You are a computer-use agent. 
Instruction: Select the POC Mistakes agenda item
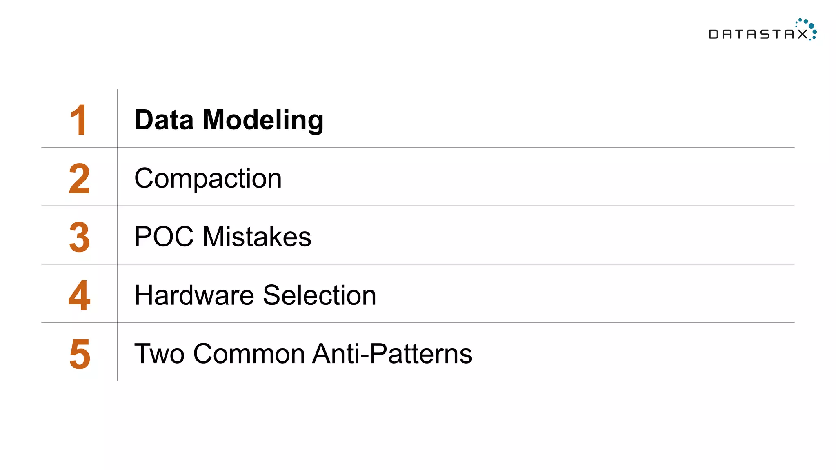(222, 237)
